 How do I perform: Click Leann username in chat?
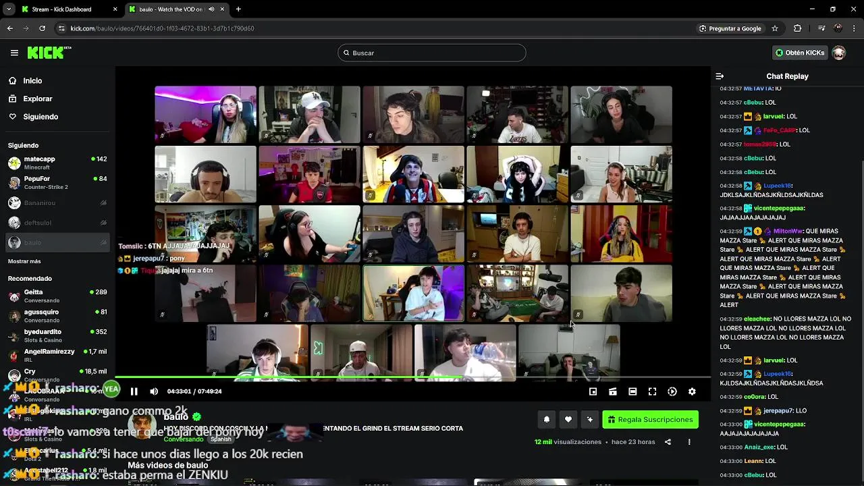coord(753,461)
